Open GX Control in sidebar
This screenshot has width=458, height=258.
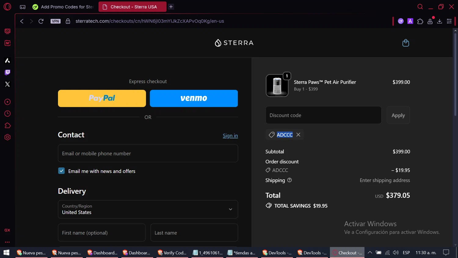(x=7, y=31)
